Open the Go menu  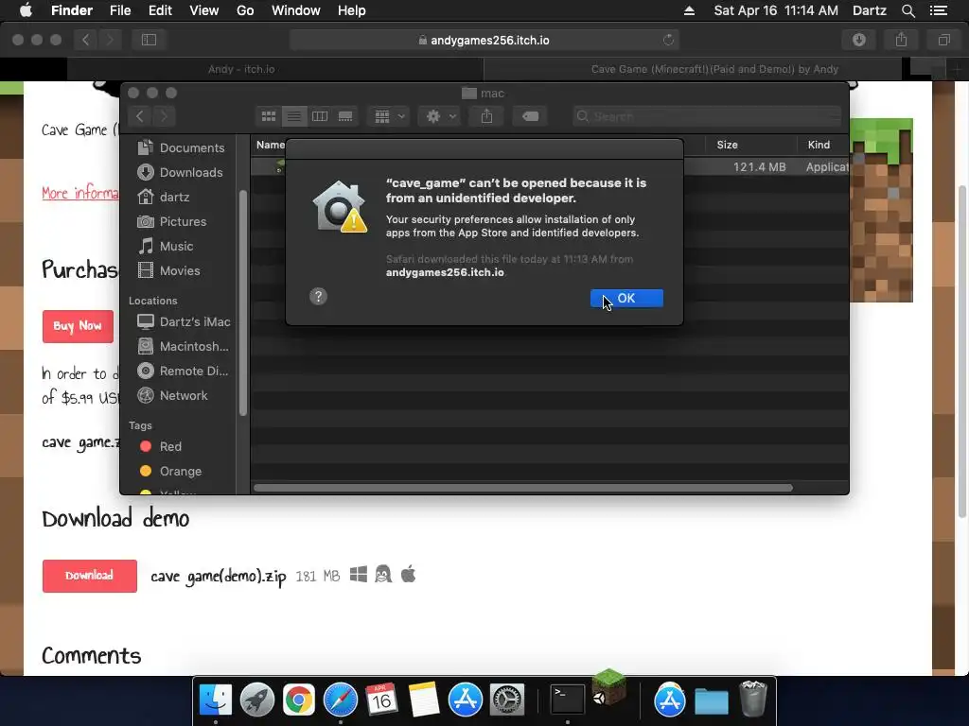[x=245, y=10]
